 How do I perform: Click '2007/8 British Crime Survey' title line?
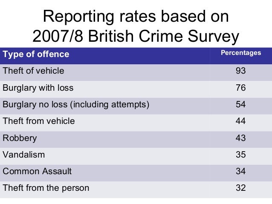(x=136, y=36)
